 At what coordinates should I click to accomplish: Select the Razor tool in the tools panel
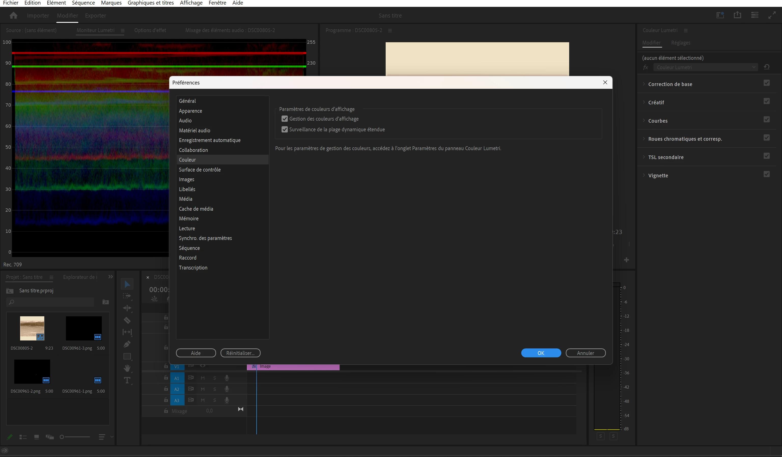pos(127,320)
